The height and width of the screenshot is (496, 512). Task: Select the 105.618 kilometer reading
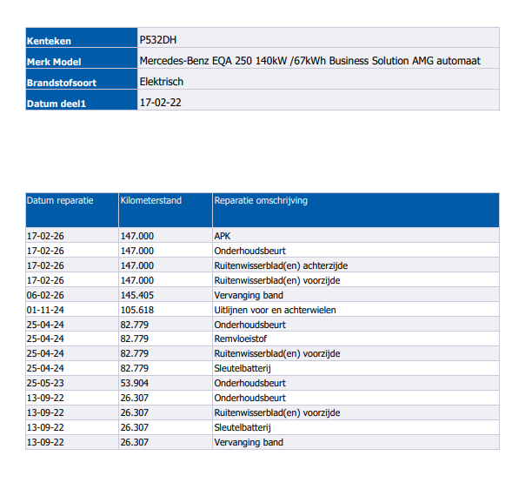point(137,310)
